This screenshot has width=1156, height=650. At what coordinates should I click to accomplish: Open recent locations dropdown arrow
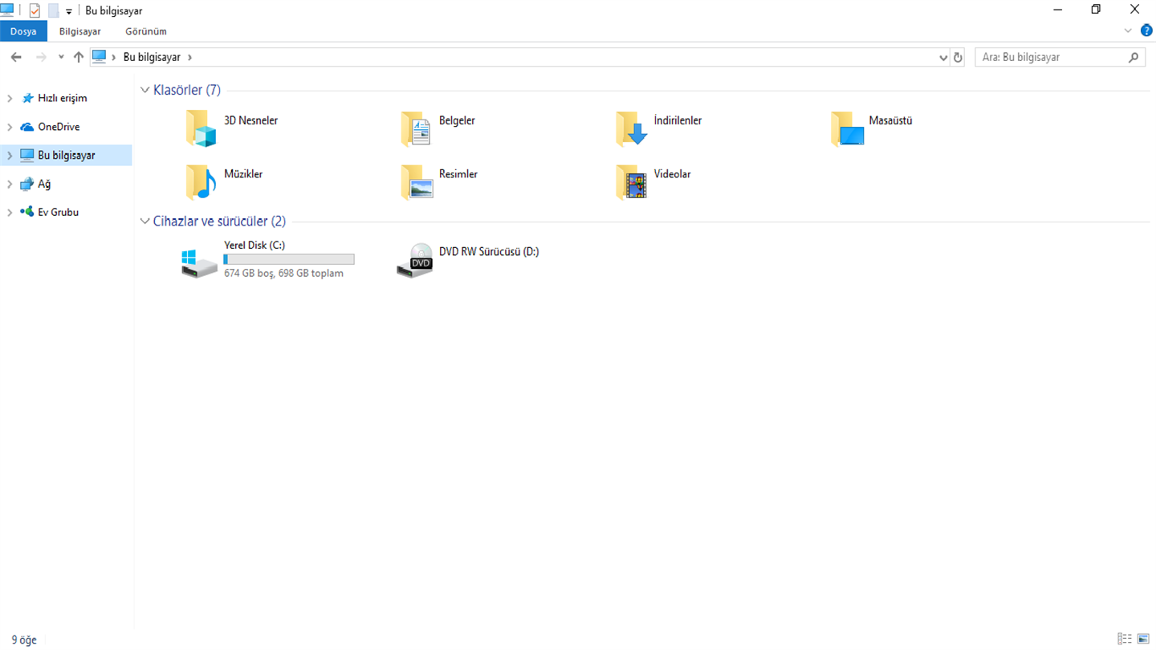click(x=61, y=57)
